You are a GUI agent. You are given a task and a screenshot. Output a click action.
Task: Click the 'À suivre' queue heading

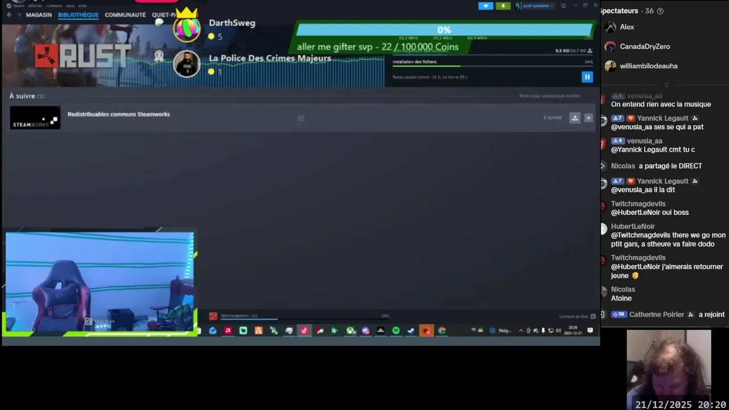click(x=27, y=96)
